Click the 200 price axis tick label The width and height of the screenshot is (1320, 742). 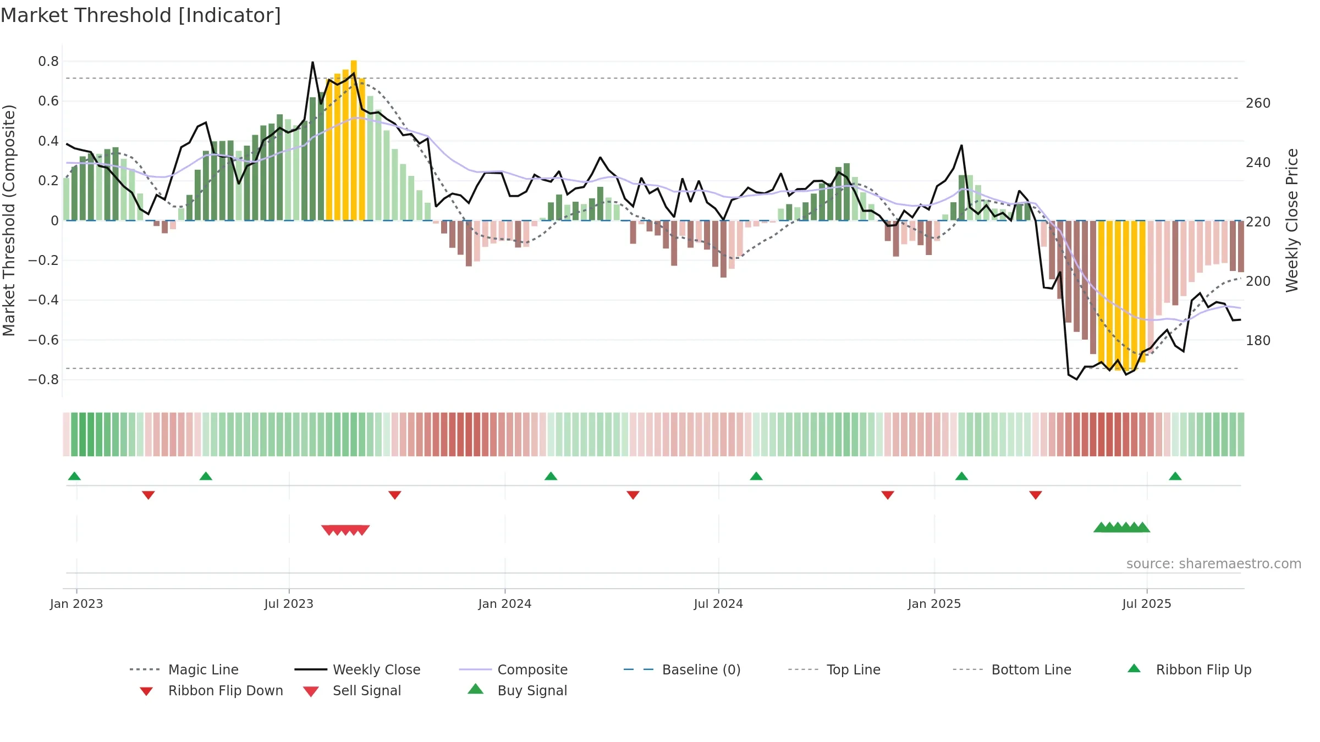[x=1258, y=281]
